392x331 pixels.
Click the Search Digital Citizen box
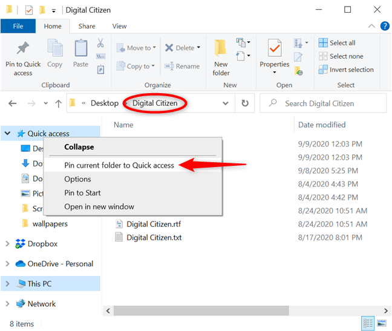pos(323,103)
